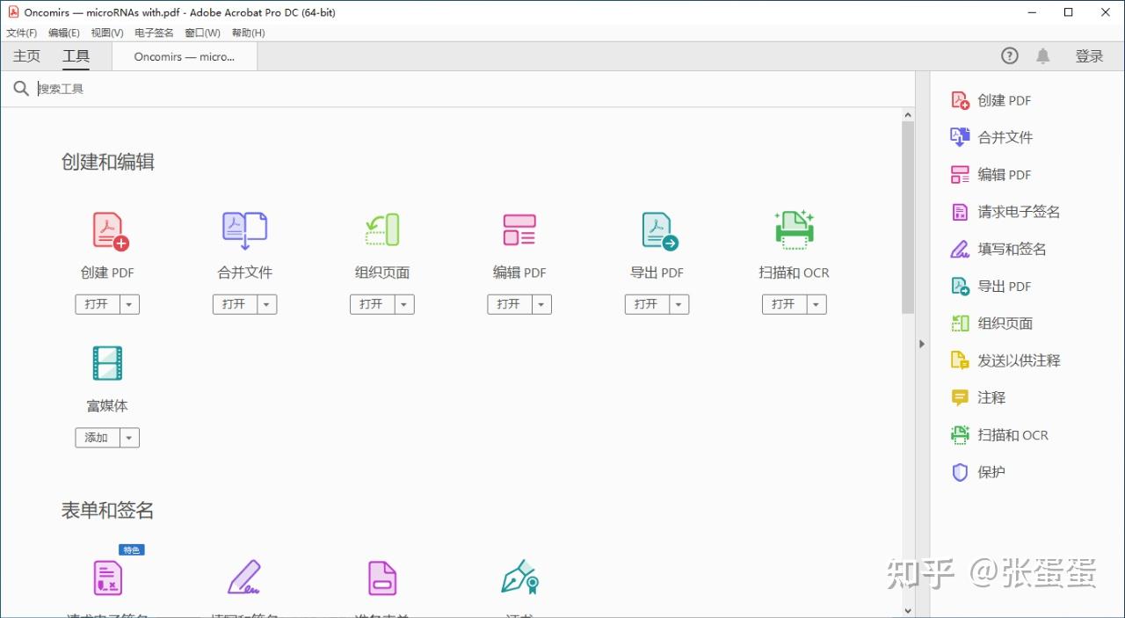
Task: Expand the dropdown arrow beside 扫描和 OCR 打开
Action: click(817, 304)
